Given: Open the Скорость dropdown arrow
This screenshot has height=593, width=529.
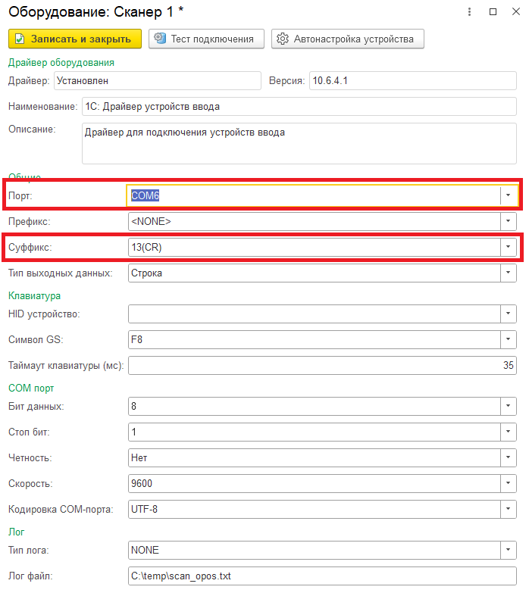Looking at the screenshot, I should pyautogui.click(x=508, y=483).
